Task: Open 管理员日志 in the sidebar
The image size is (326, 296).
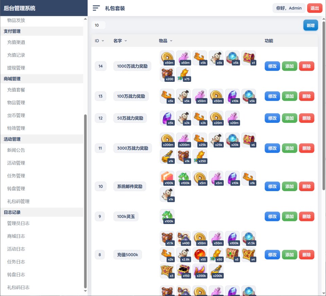Action: 18,223
